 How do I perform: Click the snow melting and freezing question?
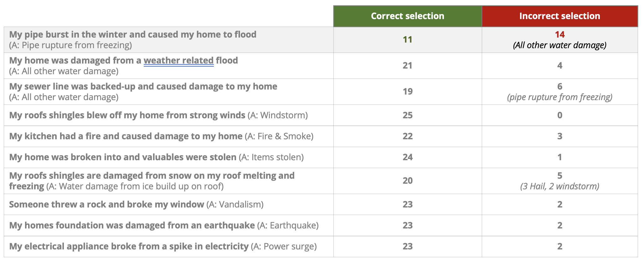point(152,176)
